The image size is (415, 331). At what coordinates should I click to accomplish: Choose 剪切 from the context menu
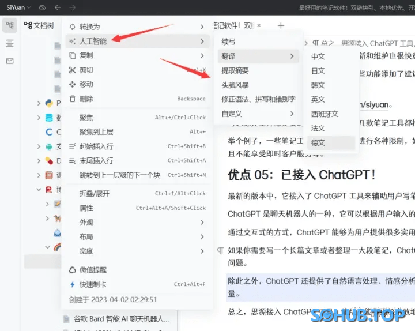(137, 70)
